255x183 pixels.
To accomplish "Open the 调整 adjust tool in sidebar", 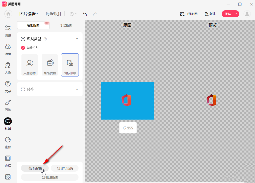I will pos(8,31).
